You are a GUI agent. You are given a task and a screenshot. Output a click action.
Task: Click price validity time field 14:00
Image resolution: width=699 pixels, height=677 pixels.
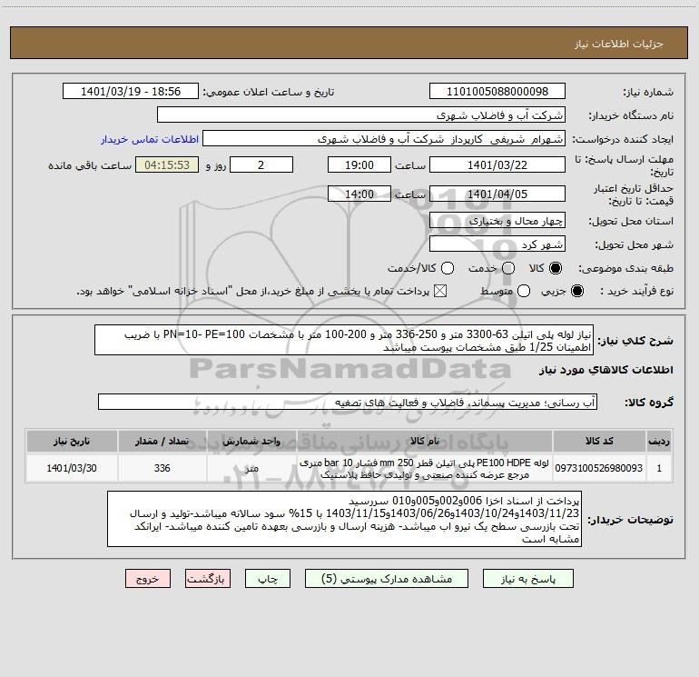coord(359,194)
